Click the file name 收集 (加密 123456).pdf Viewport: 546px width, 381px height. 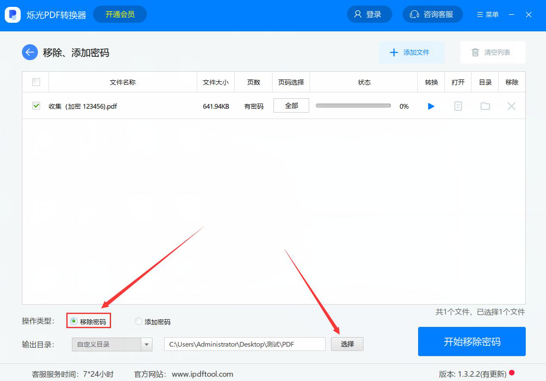[83, 106]
